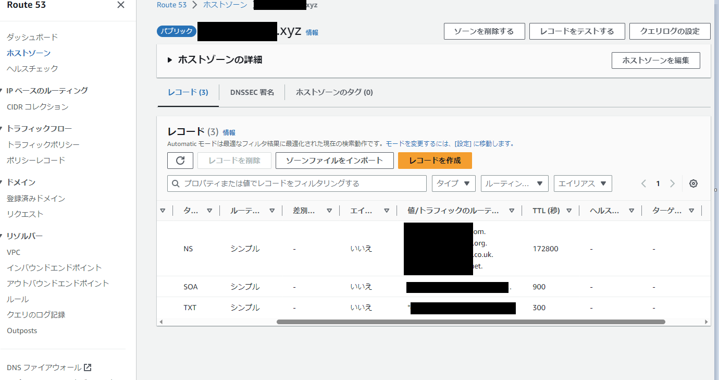Viewport: 719px width, 380px height.
Task: Close the Route 53 navigation panel
Action: (121, 5)
